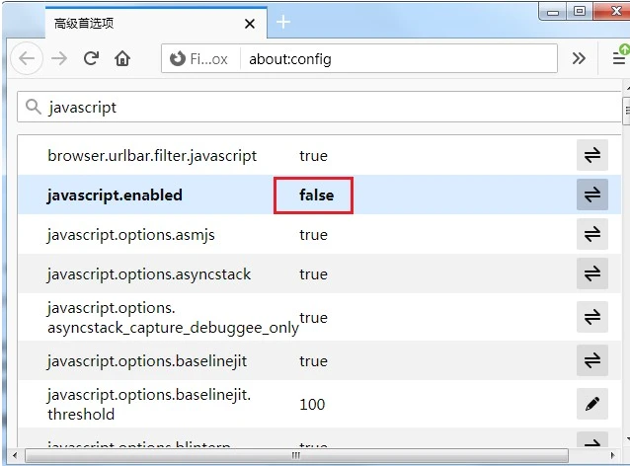Toggle the javascript.enabled preference
This screenshot has height=466, width=630.
[x=591, y=194]
